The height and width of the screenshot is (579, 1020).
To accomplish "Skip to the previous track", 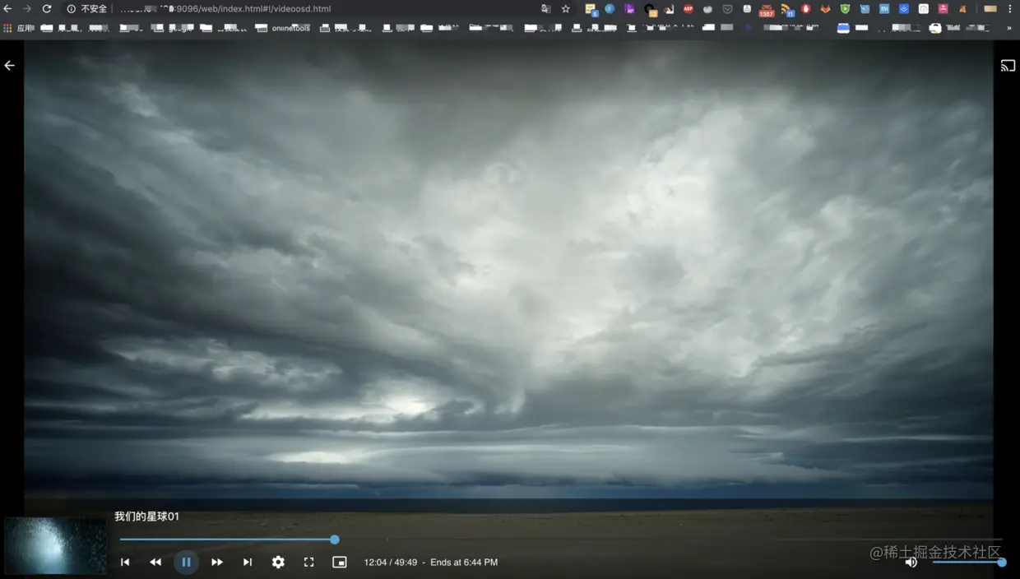I will point(125,563).
